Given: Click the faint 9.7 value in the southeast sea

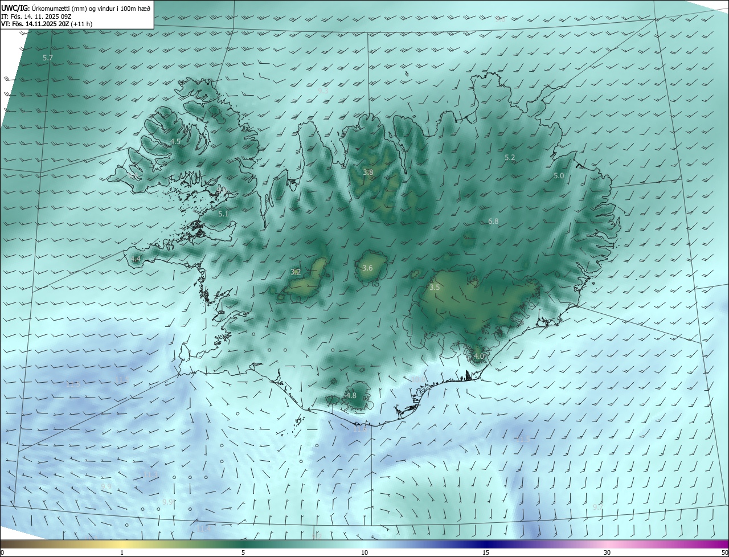Looking at the screenshot, I should tap(597, 507).
